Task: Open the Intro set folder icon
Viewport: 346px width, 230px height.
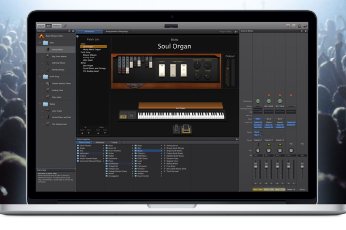Action: coord(45,43)
